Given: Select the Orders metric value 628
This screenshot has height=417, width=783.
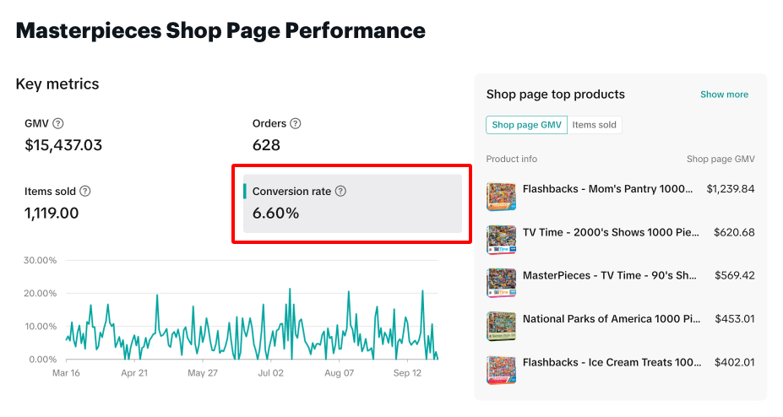Looking at the screenshot, I should click(266, 145).
